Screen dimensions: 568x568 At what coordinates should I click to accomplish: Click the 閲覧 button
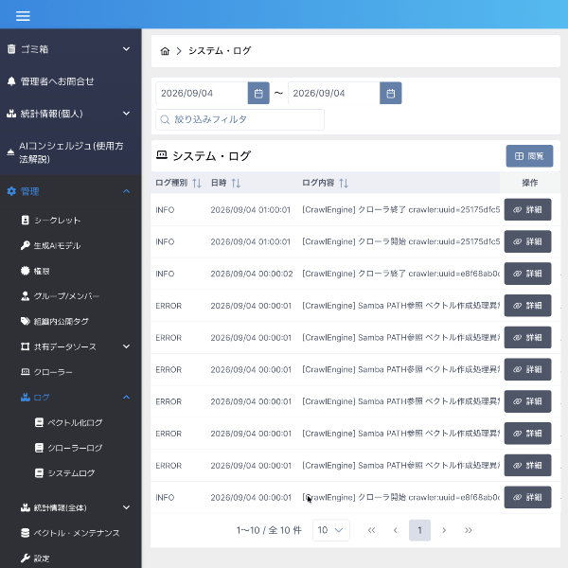pos(529,156)
